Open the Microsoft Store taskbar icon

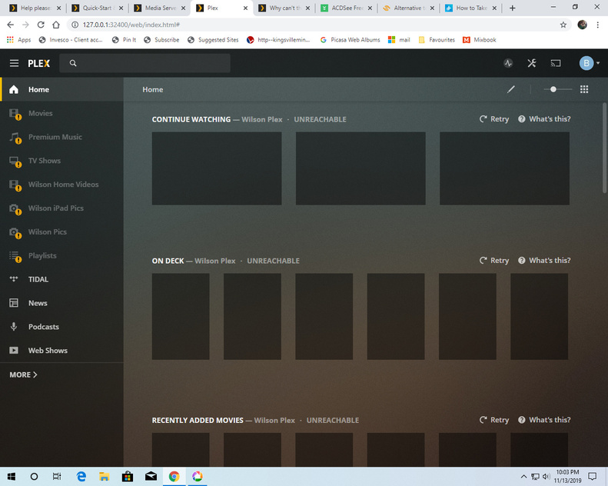127,476
